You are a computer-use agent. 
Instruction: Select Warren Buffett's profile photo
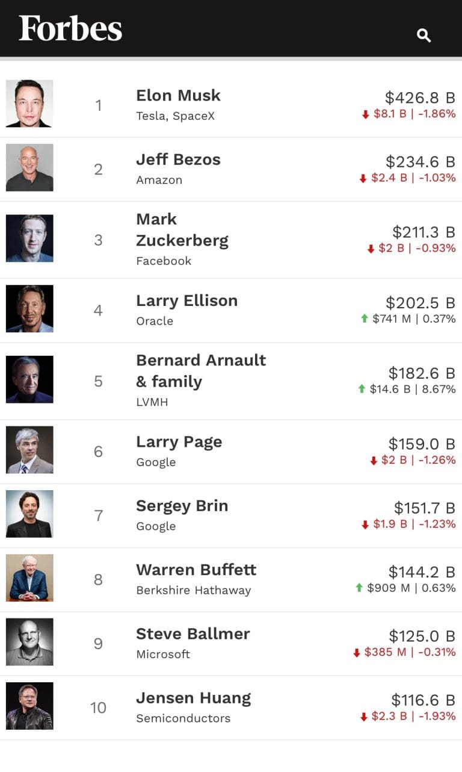[29, 577]
